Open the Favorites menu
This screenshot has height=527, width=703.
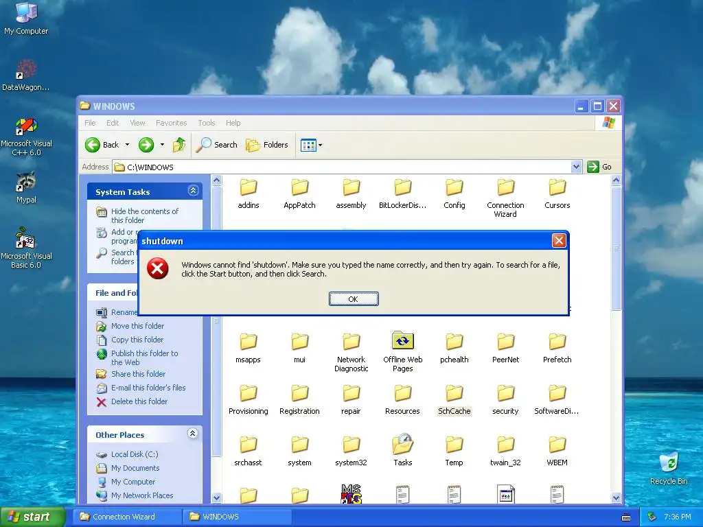(x=171, y=123)
